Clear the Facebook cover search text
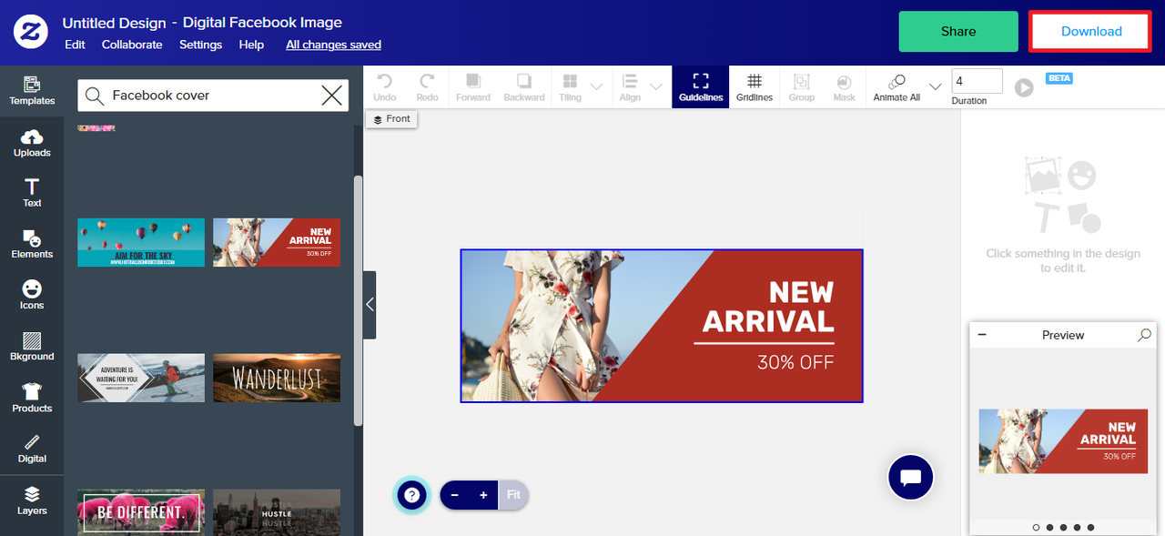The height and width of the screenshot is (536, 1165). (332, 95)
